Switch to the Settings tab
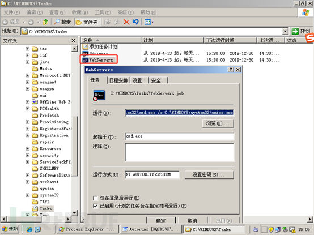Screen dimensions: 314x235 click(139, 80)
